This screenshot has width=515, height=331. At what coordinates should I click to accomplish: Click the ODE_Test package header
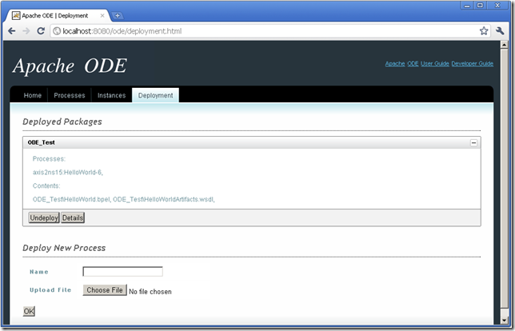252,142
